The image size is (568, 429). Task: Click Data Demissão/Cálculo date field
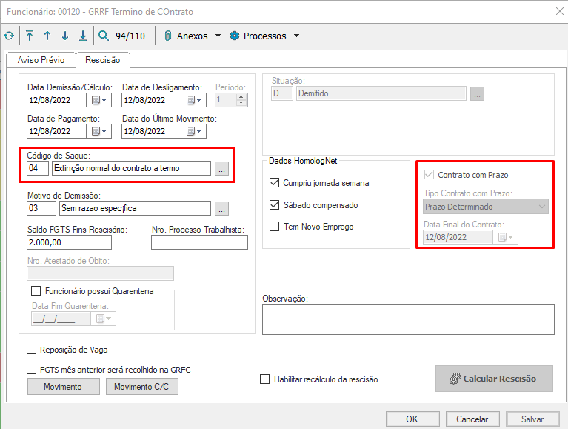point(56,100)
